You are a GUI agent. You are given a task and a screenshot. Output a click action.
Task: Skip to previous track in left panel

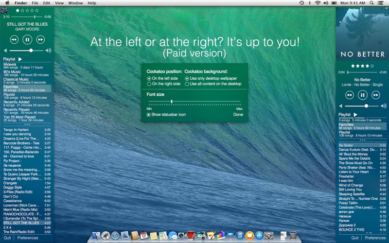point(14,39)
